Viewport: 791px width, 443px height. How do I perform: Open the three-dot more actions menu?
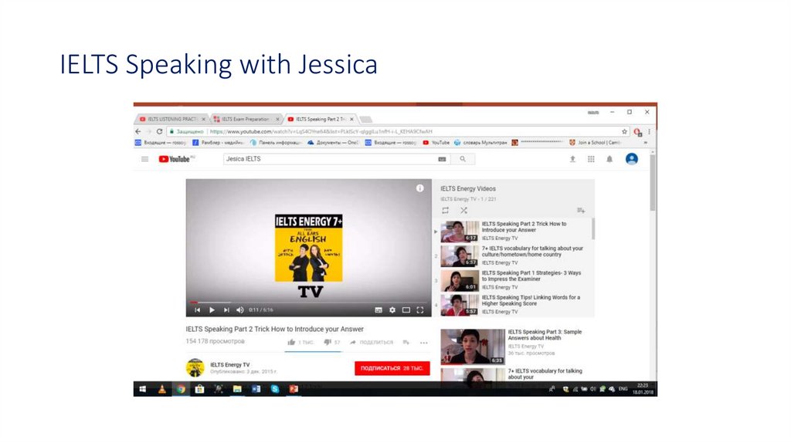coord(423,342)
